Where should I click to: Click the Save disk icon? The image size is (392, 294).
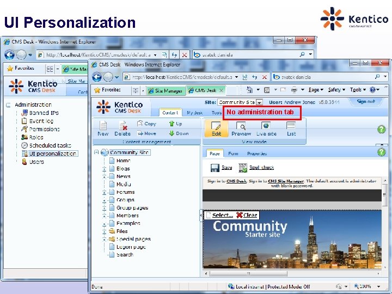pos(215,168)
